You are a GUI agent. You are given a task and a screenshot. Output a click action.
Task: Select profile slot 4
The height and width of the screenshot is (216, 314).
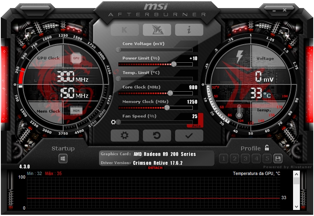click(256, 159)
